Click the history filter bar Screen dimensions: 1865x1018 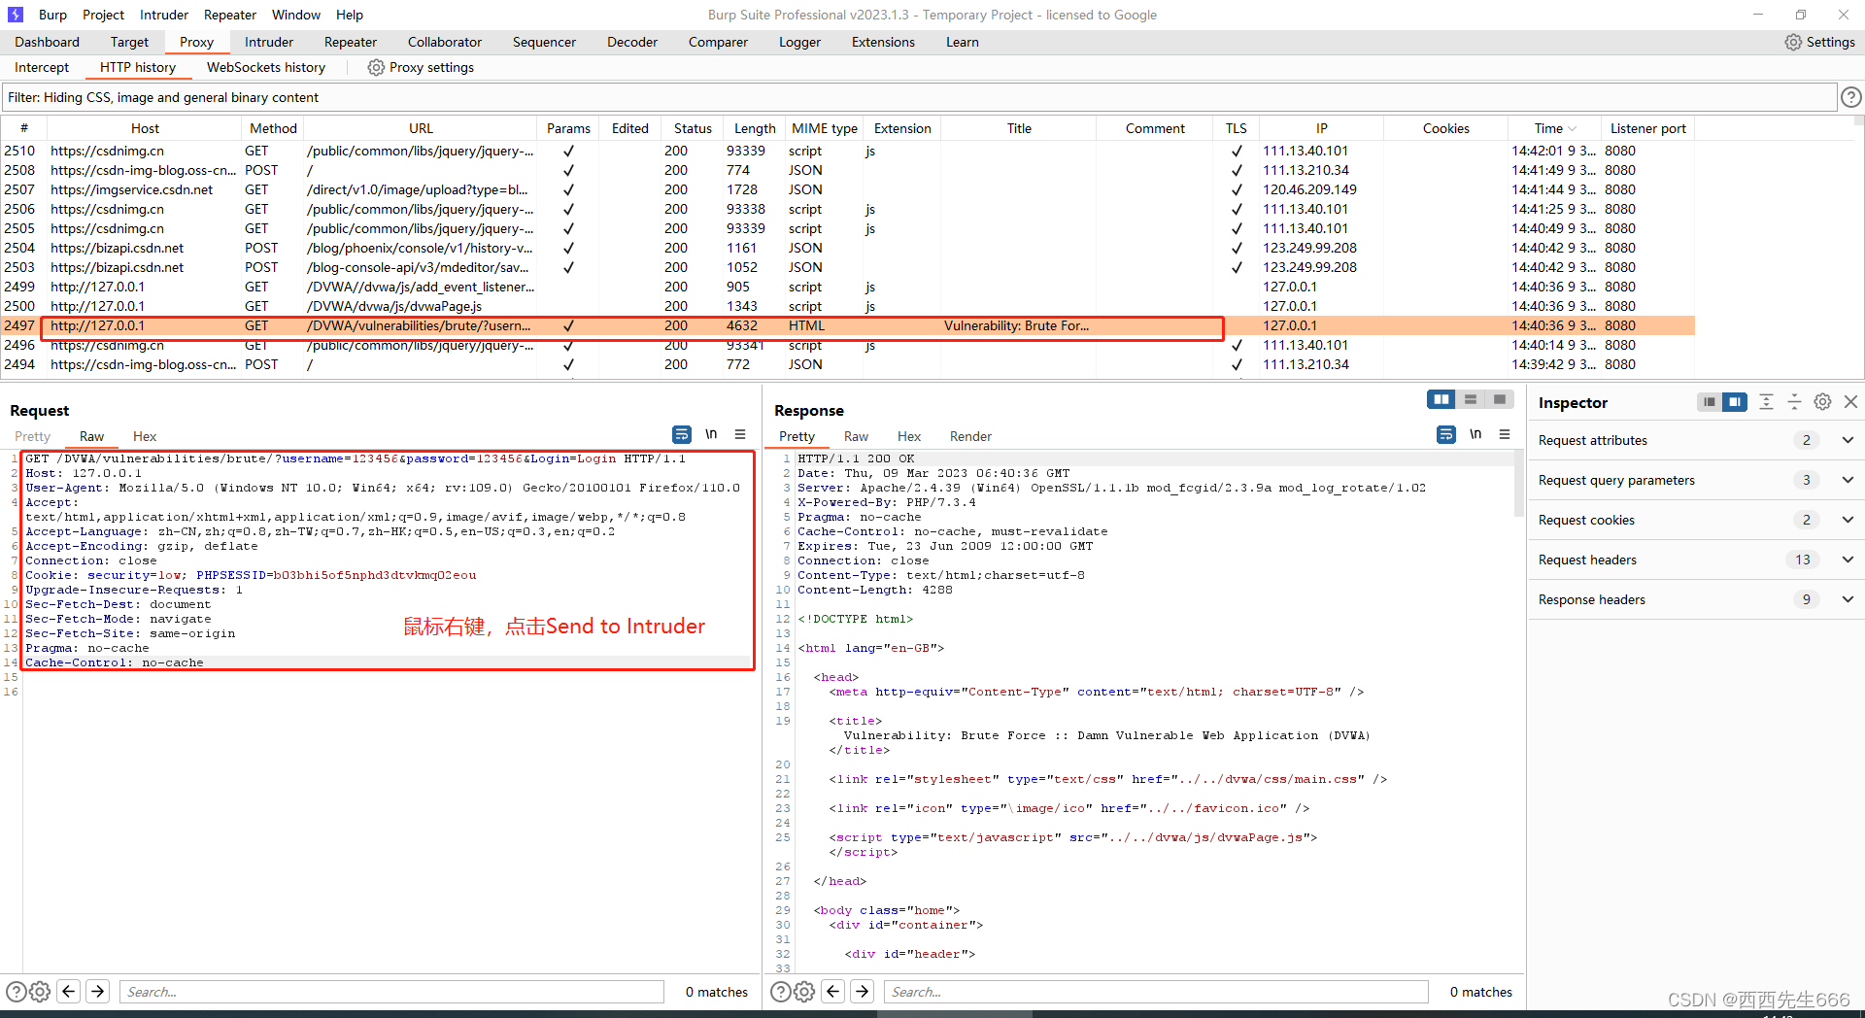point(919,97)
